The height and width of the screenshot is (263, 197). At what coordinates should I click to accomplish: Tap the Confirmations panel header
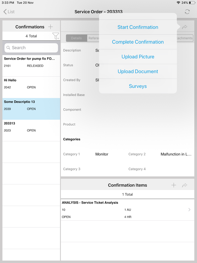point(30,27)
